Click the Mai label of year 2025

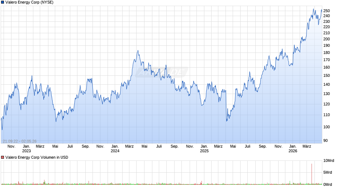point(233,147)
